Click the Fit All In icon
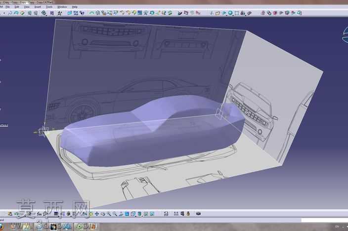Screen dimensions: 348x231 point(91,214)
